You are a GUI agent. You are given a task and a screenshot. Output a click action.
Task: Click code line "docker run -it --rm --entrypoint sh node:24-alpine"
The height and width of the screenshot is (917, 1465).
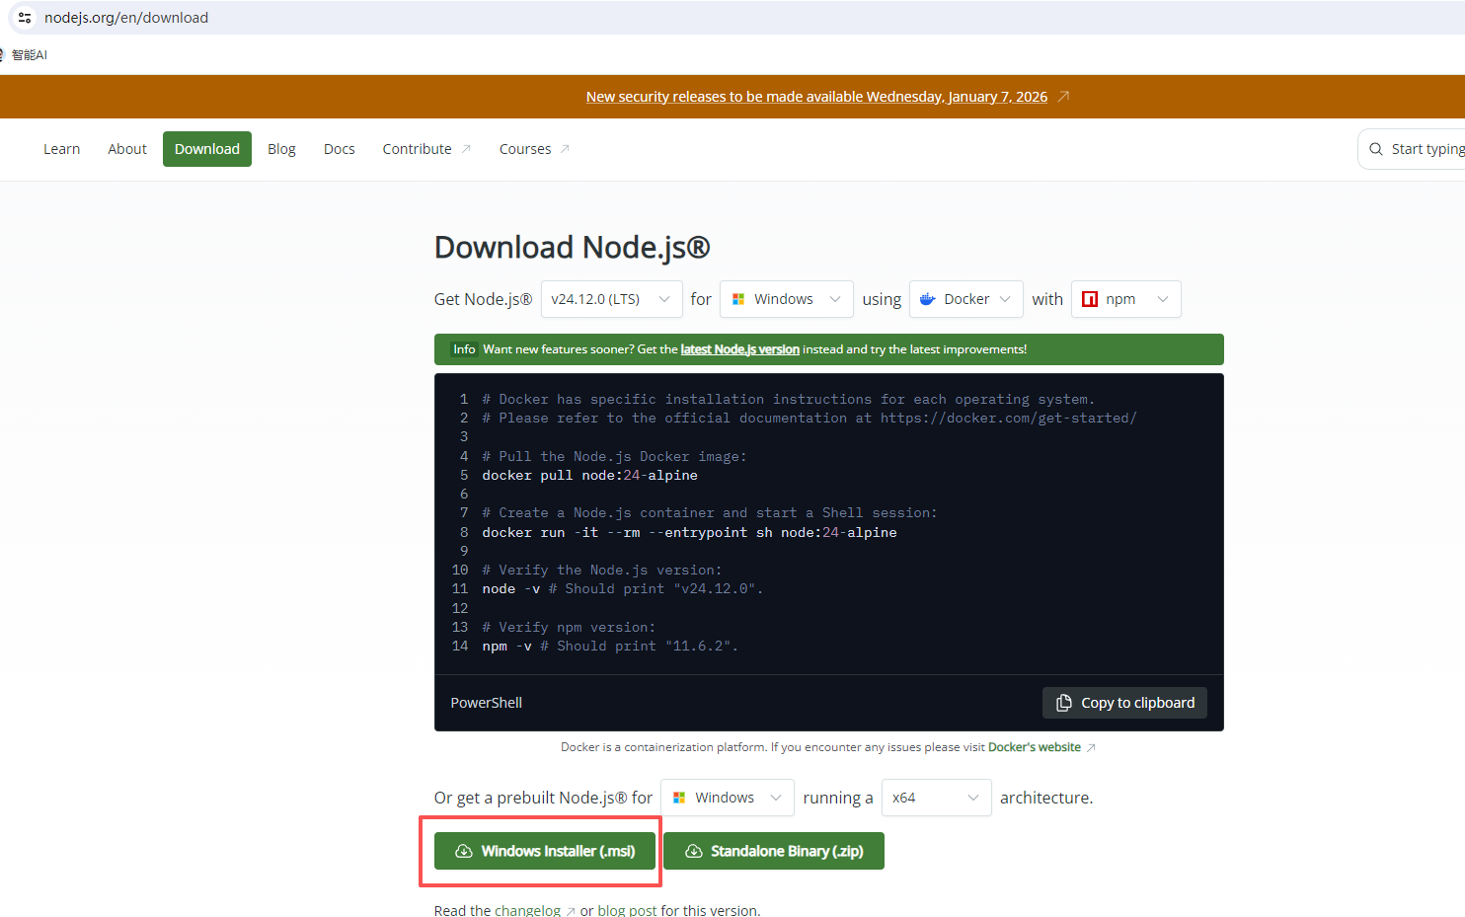tap(689, 533)
